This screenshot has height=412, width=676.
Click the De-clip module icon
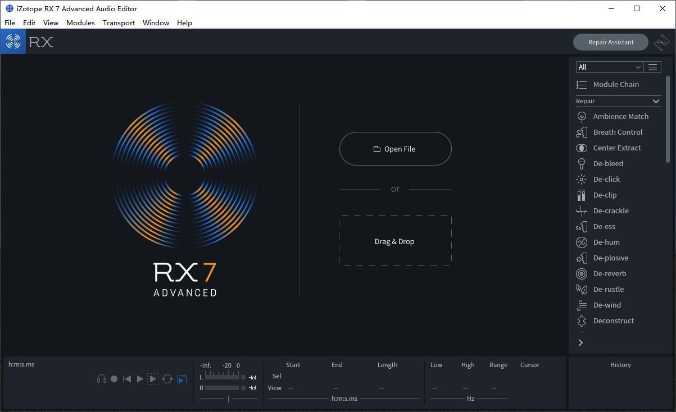point(582,195)
